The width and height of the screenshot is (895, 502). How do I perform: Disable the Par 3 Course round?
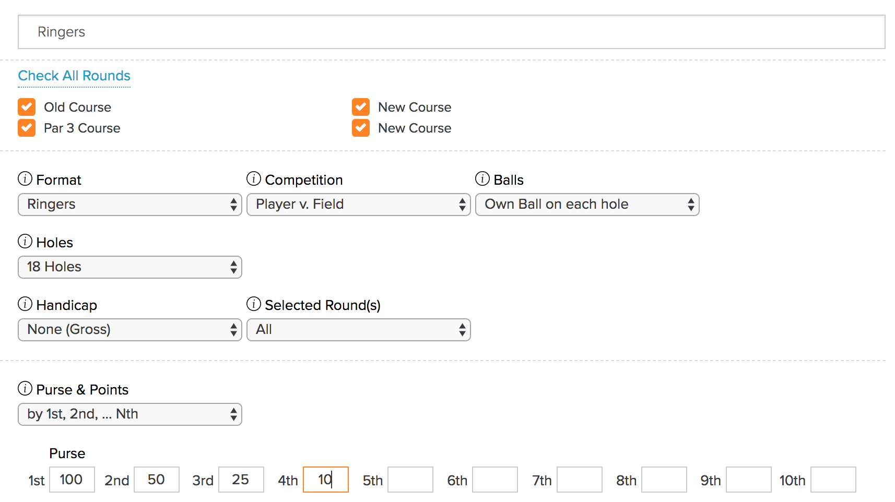point(26,128)
